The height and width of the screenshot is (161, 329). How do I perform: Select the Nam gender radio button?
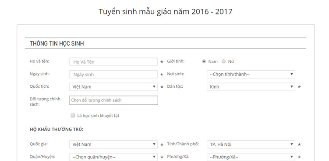(x=204, y=62)
